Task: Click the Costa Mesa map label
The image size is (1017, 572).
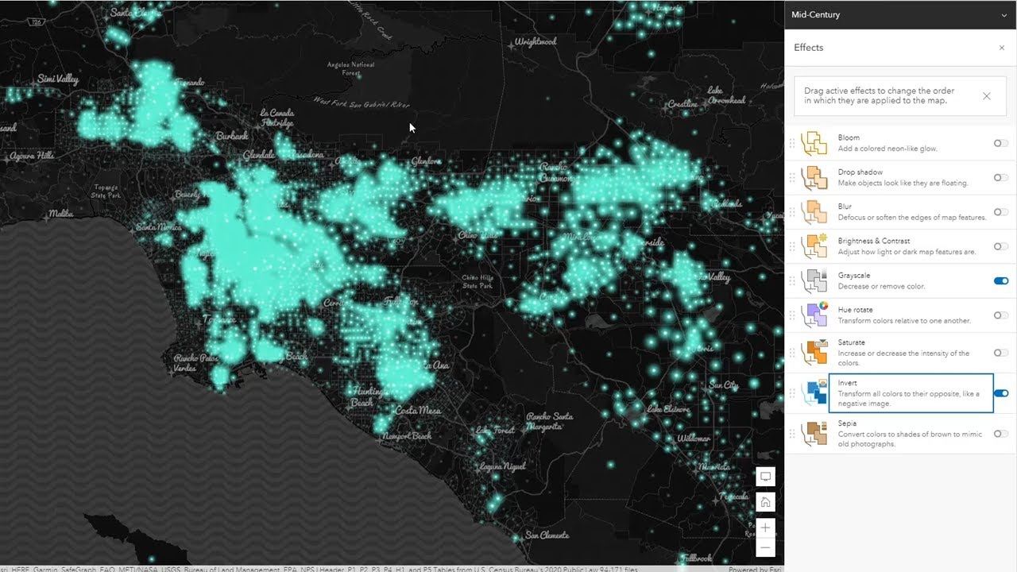Action: click(416, 410)
